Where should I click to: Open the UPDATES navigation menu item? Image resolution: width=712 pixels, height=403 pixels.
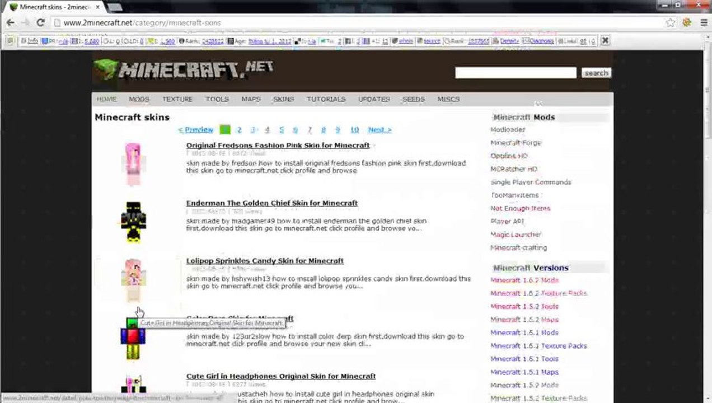click(x=374, y=99)
